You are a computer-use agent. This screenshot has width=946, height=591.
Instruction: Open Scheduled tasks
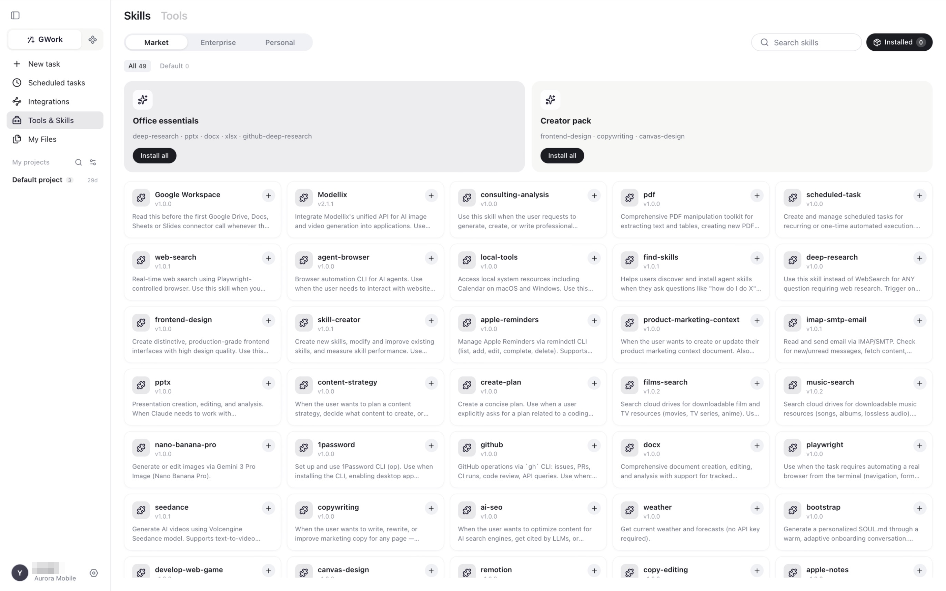click(55, 82)
